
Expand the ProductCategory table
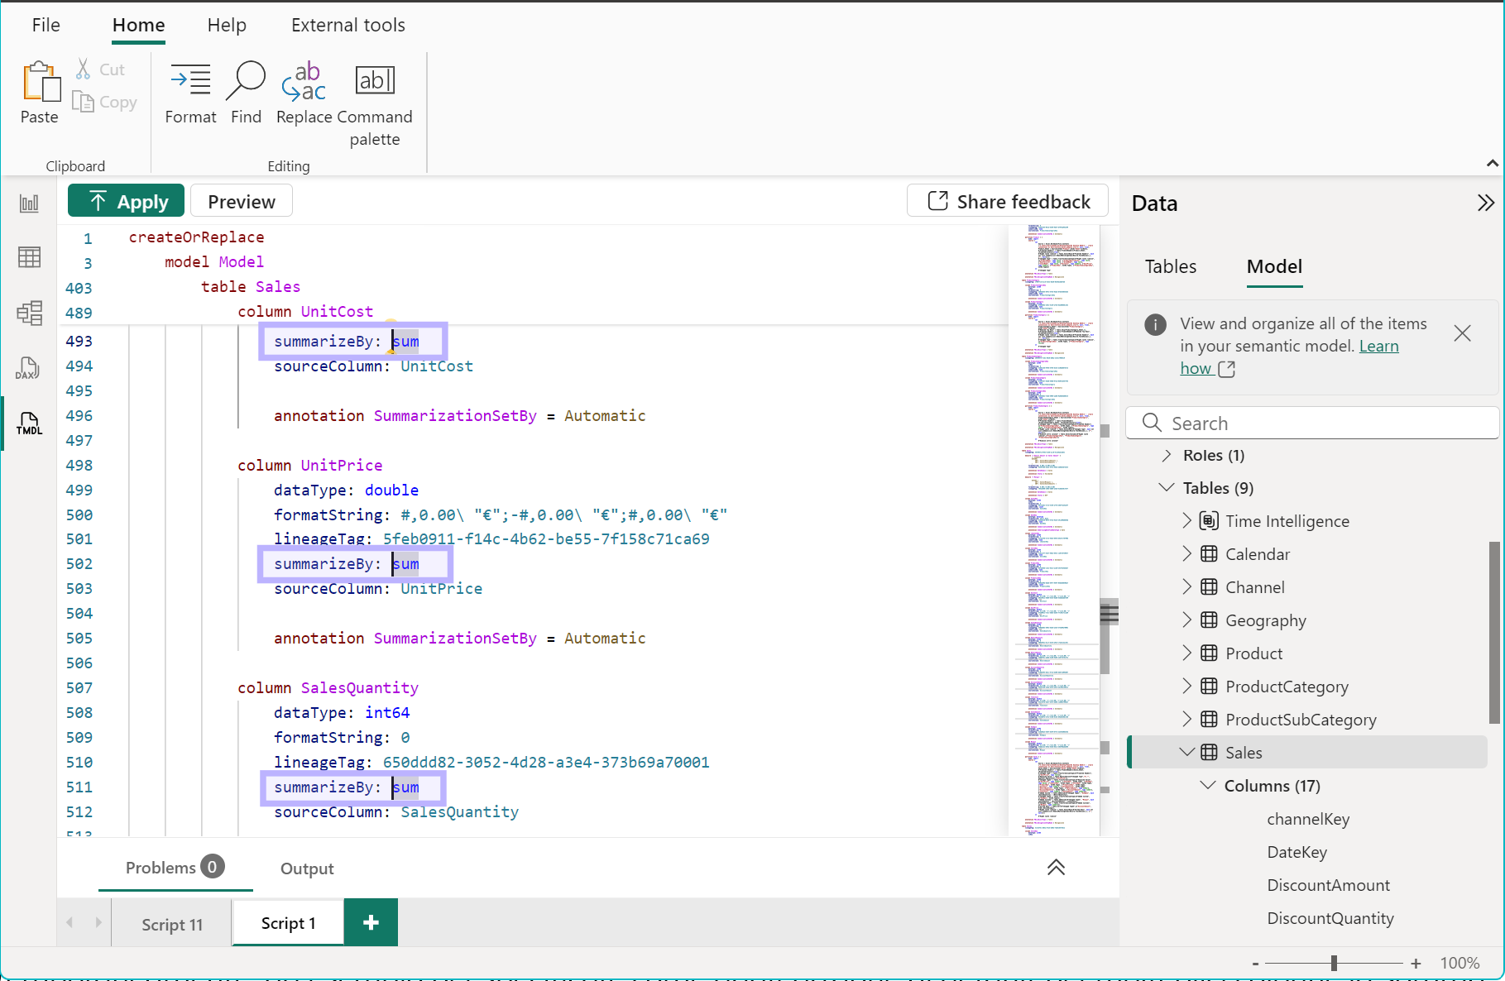point(1187,687)
